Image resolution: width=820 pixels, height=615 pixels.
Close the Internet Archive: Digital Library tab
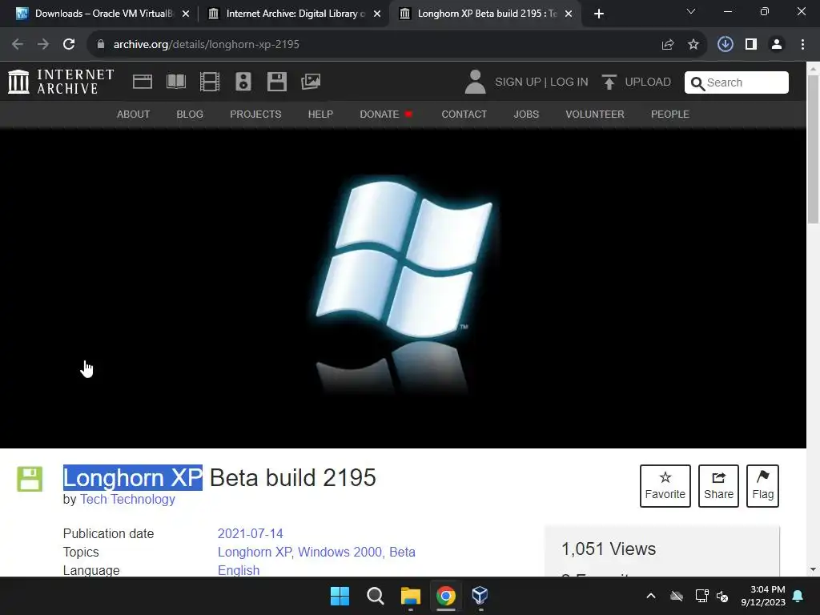point(377,14)
